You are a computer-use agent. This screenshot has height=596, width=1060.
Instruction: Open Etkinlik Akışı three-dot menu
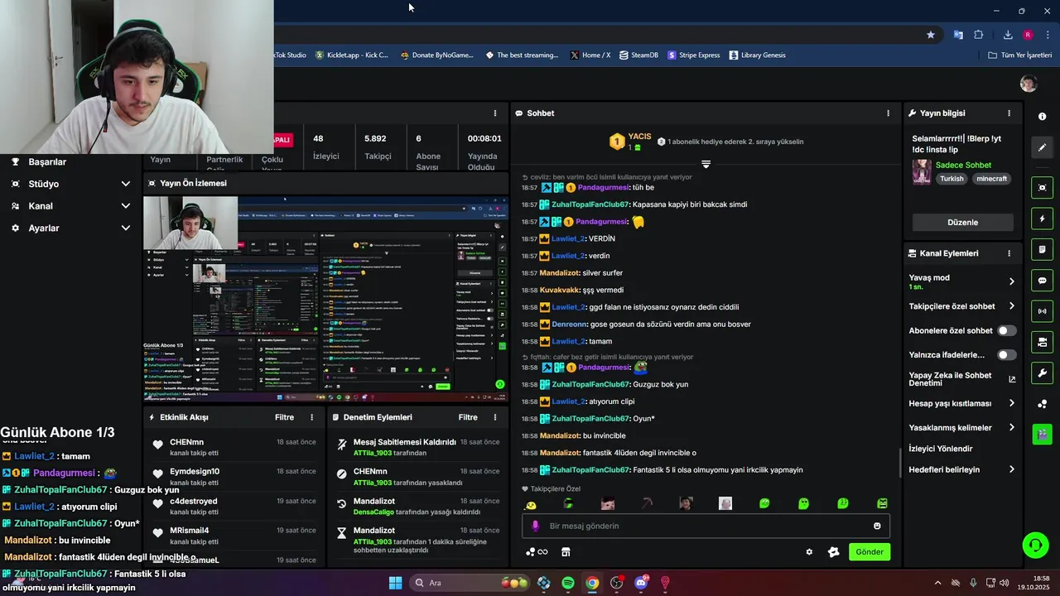click(311, 417)
